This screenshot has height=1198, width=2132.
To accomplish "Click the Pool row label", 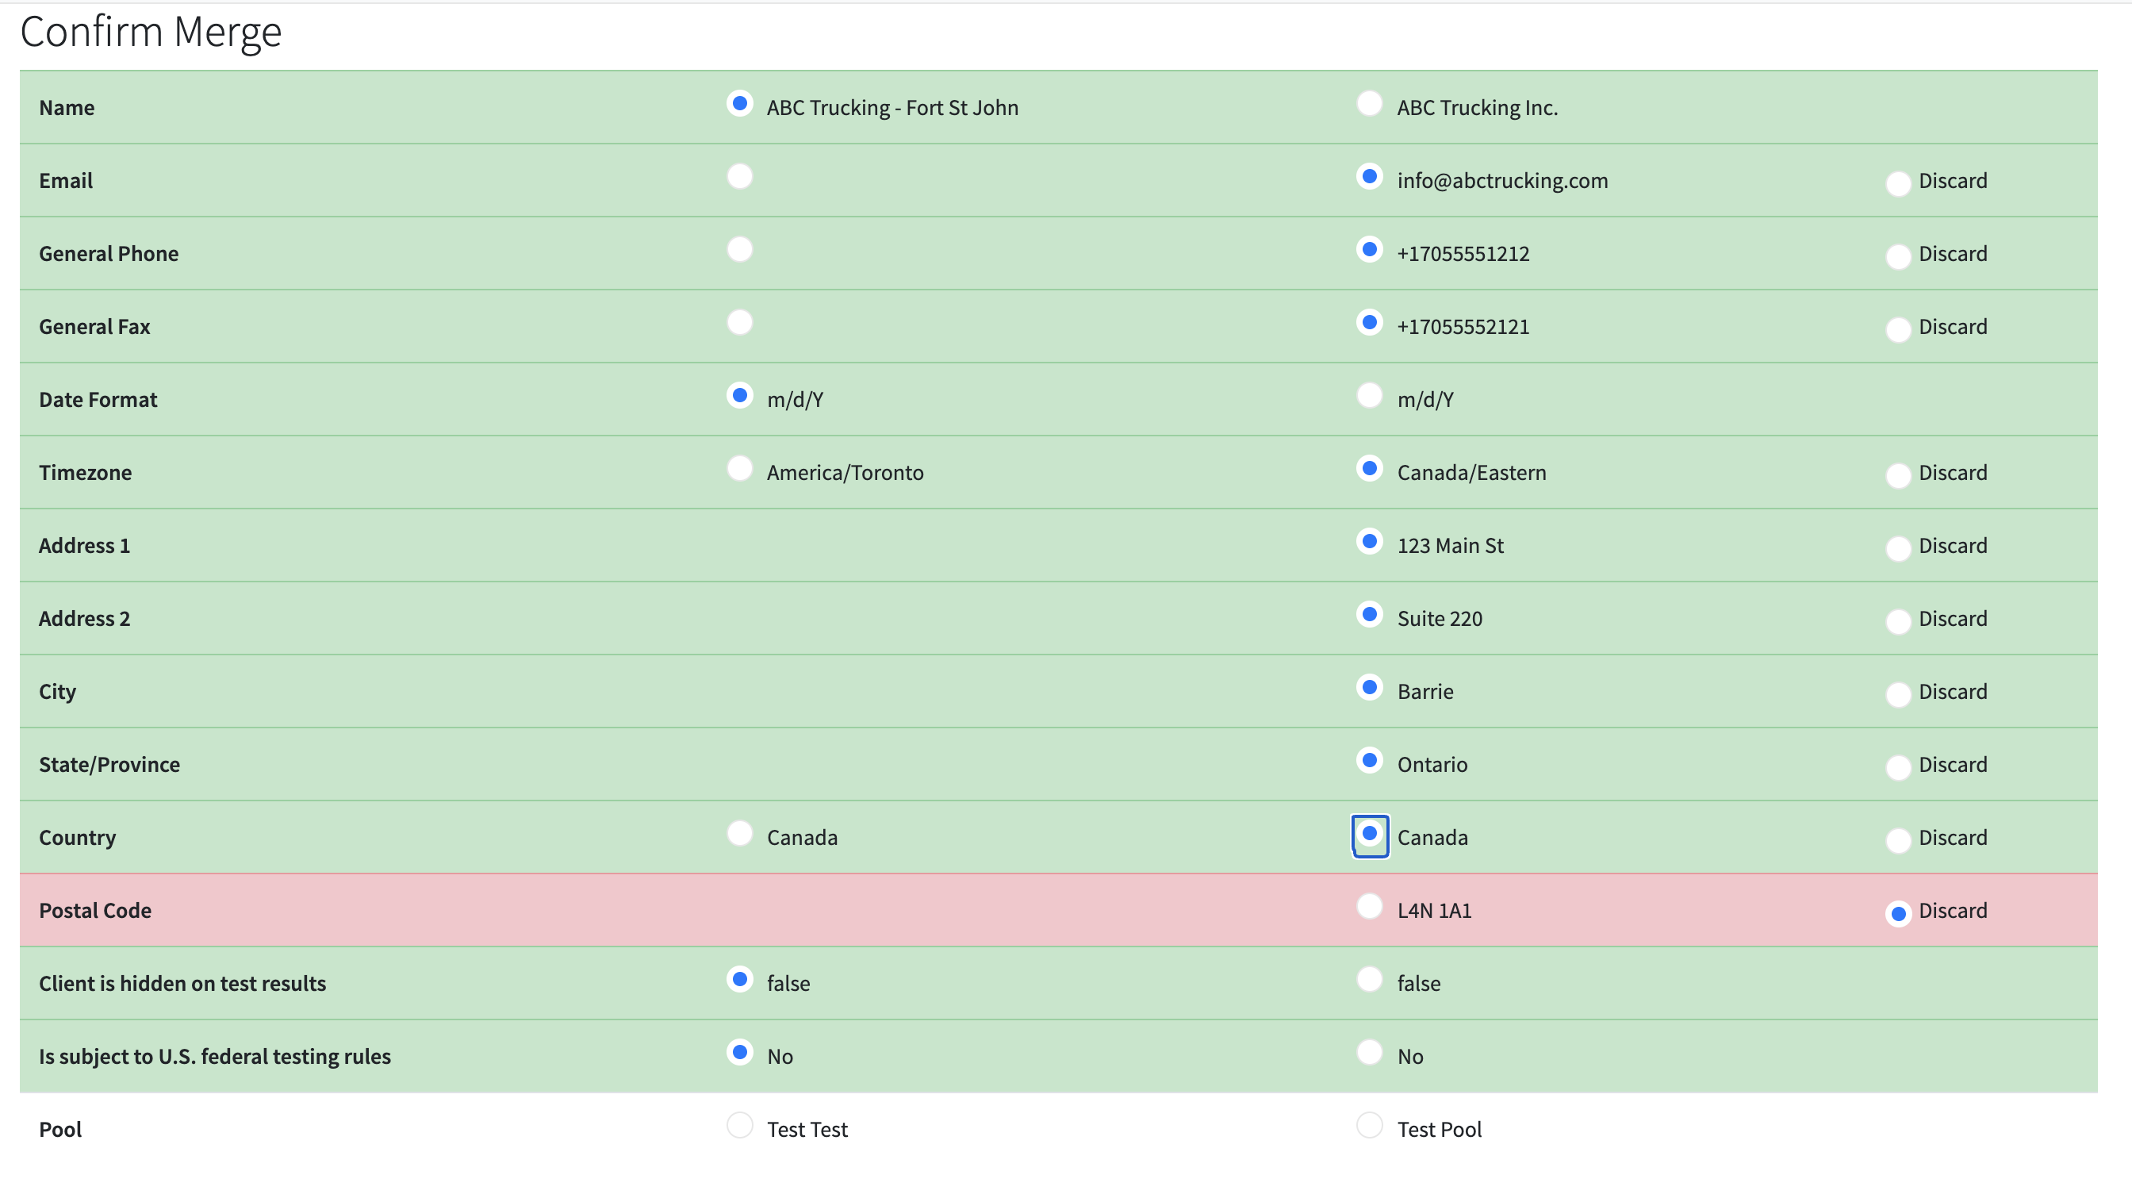I will click(x=60, y=1128).
